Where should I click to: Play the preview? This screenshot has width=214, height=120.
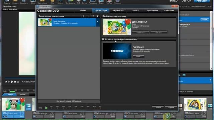12,82
